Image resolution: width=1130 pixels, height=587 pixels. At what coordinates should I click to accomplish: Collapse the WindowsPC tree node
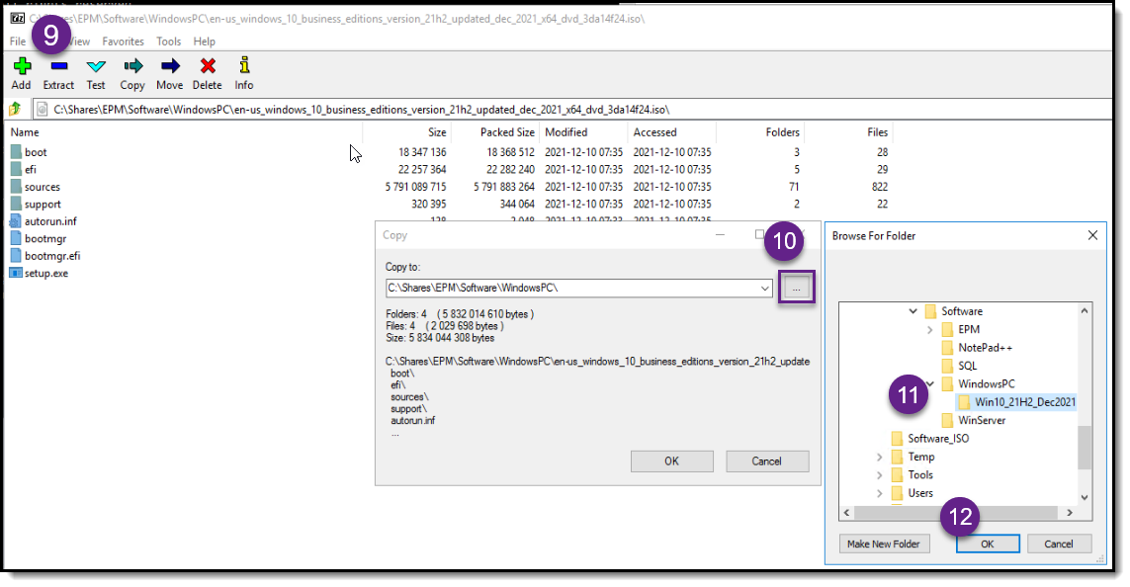pyautogui.click(x=928, y=383)
